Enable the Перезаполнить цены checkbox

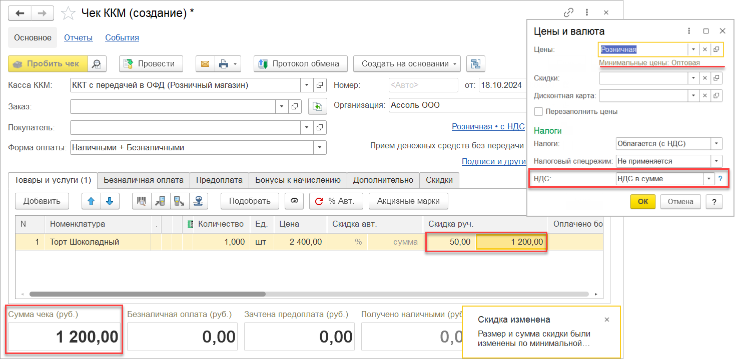tap(539, 111)
